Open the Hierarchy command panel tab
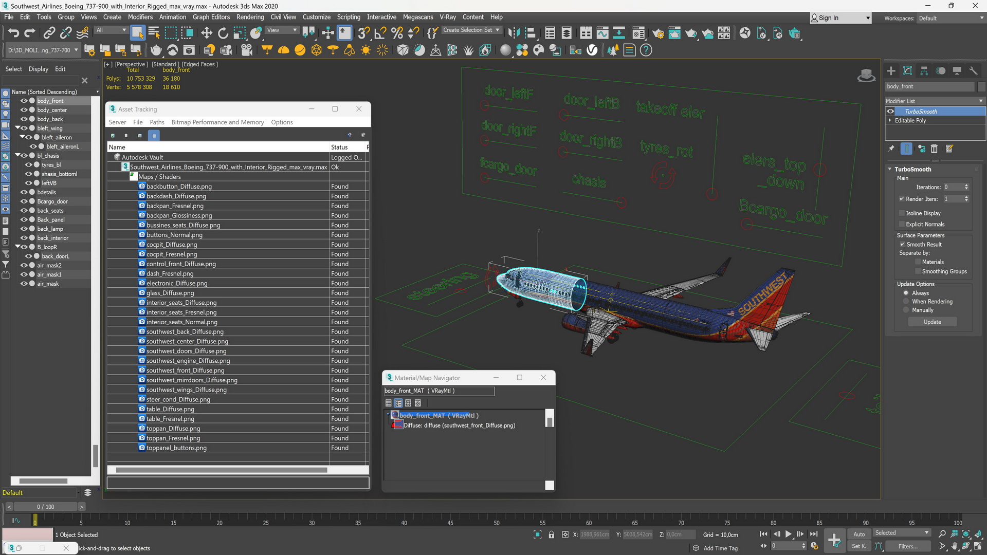 924,71
